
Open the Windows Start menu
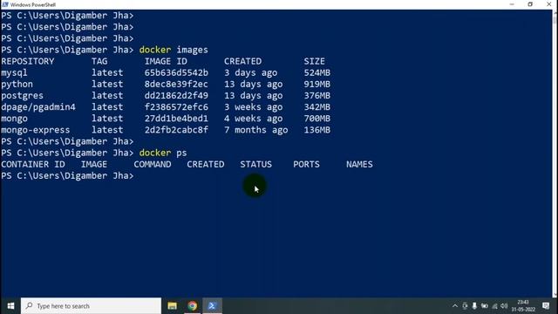(10, 306)
